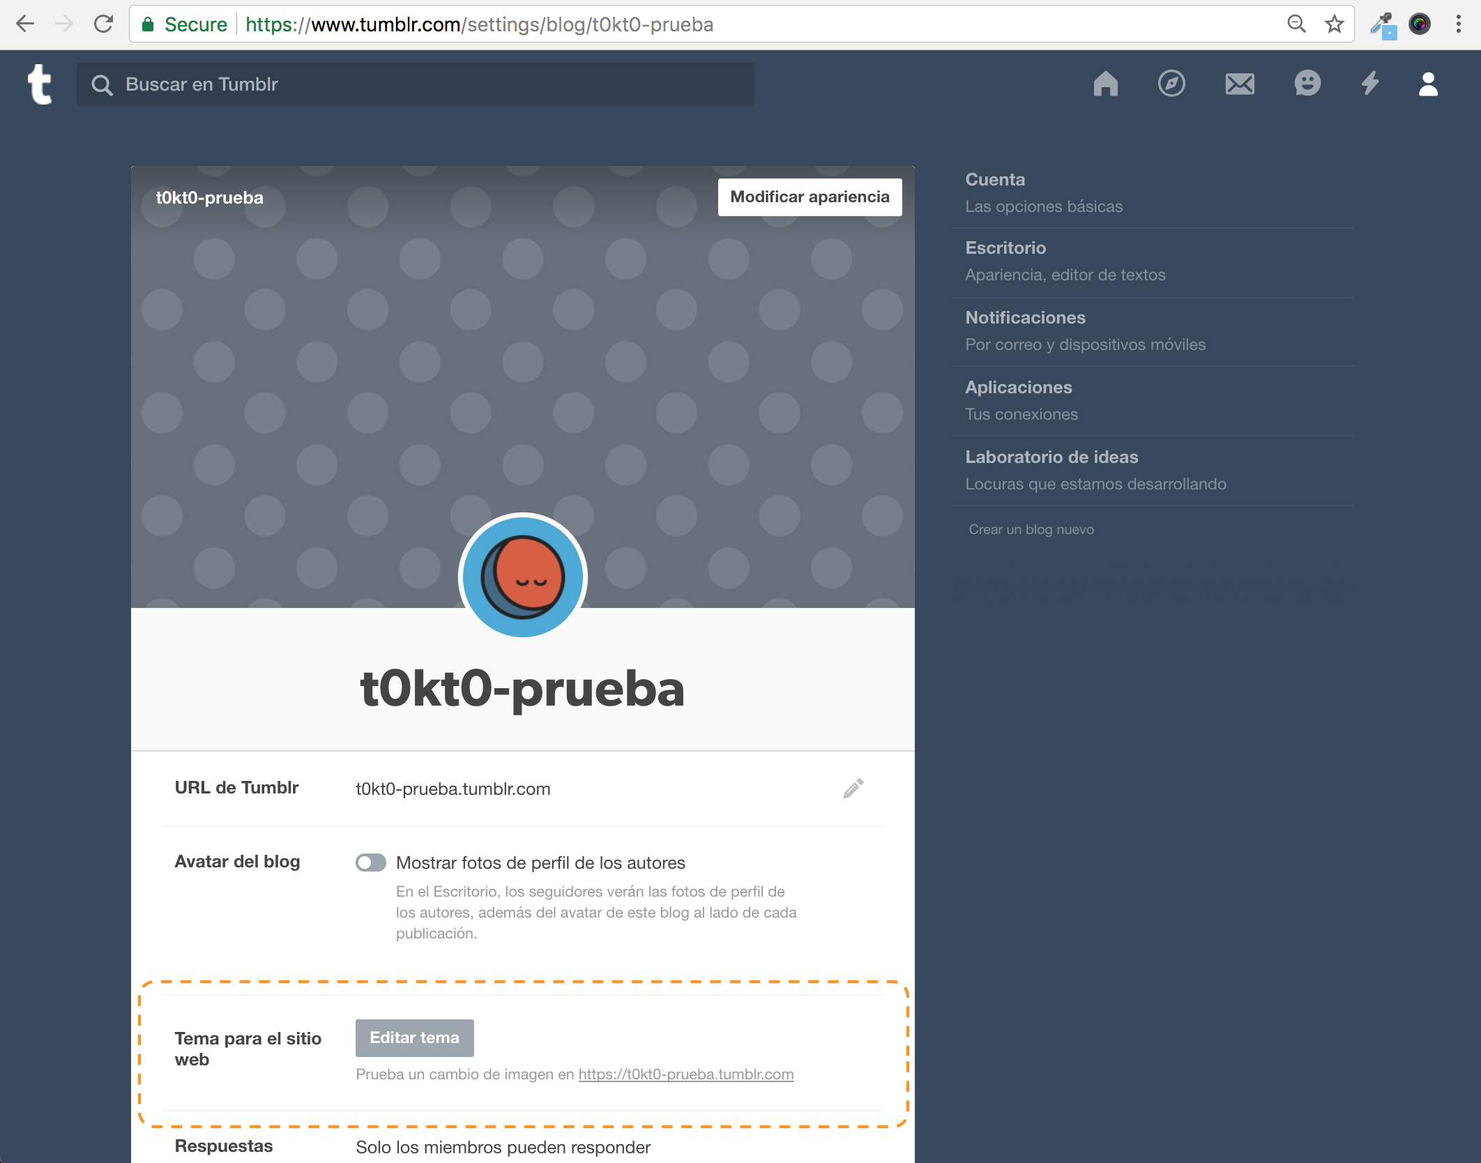Viewport: 1481px width, 1163px height.
Task: Open the Escritorio settings section
Action: click(1153, 261)
